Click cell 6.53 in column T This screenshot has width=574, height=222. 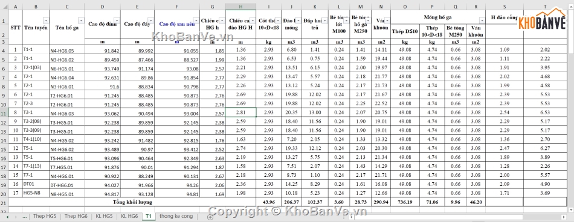coord(546,113)
